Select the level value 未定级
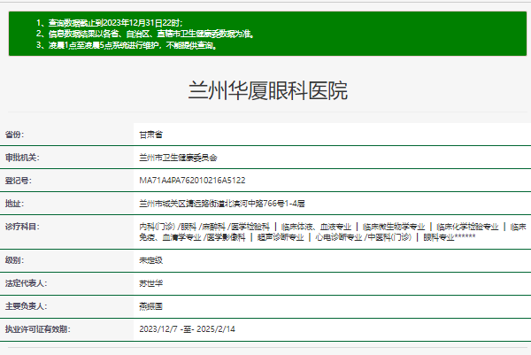The height and width of the screenshot is (355, 531). (151, 260)
